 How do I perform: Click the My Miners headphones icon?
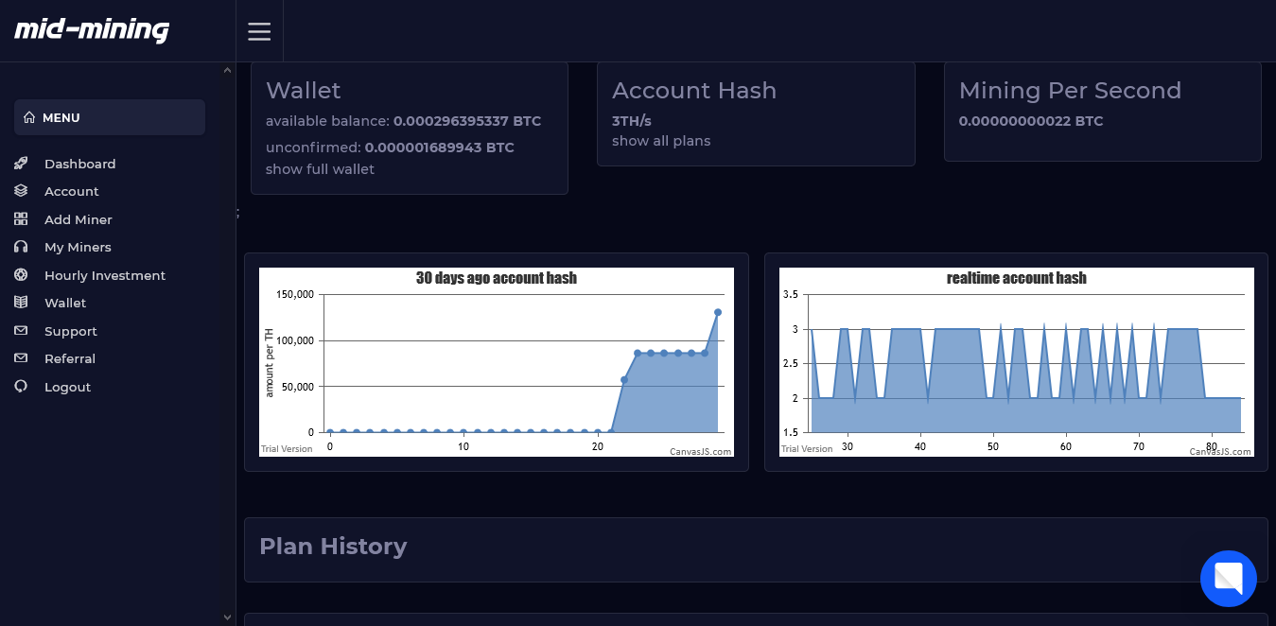pyautogui.click(x=21, y=247)
